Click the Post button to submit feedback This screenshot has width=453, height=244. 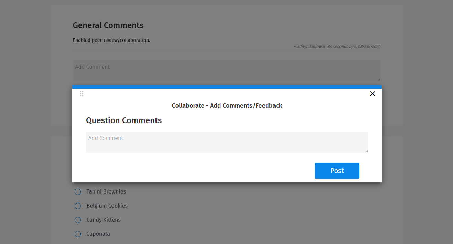(337, 171)
